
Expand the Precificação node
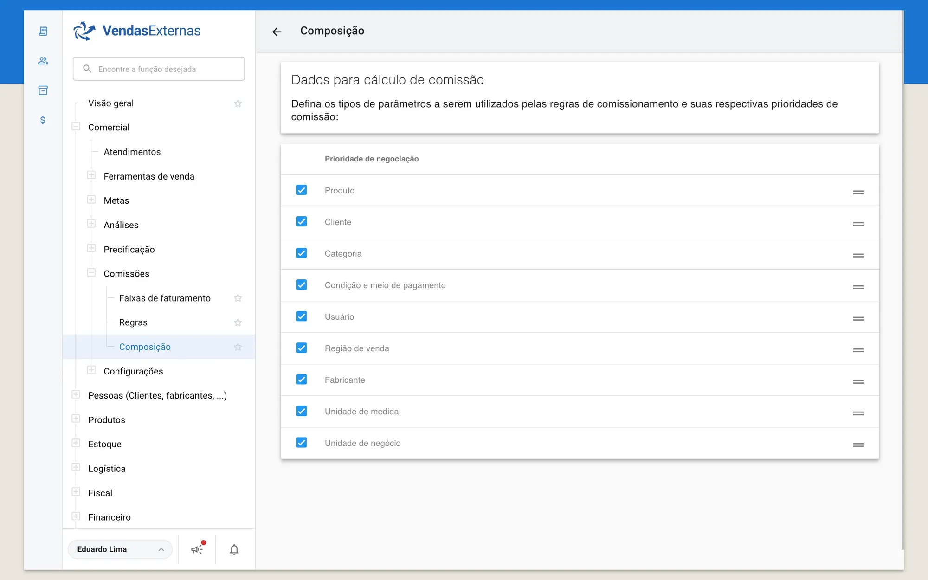click(x=91, y=248)
